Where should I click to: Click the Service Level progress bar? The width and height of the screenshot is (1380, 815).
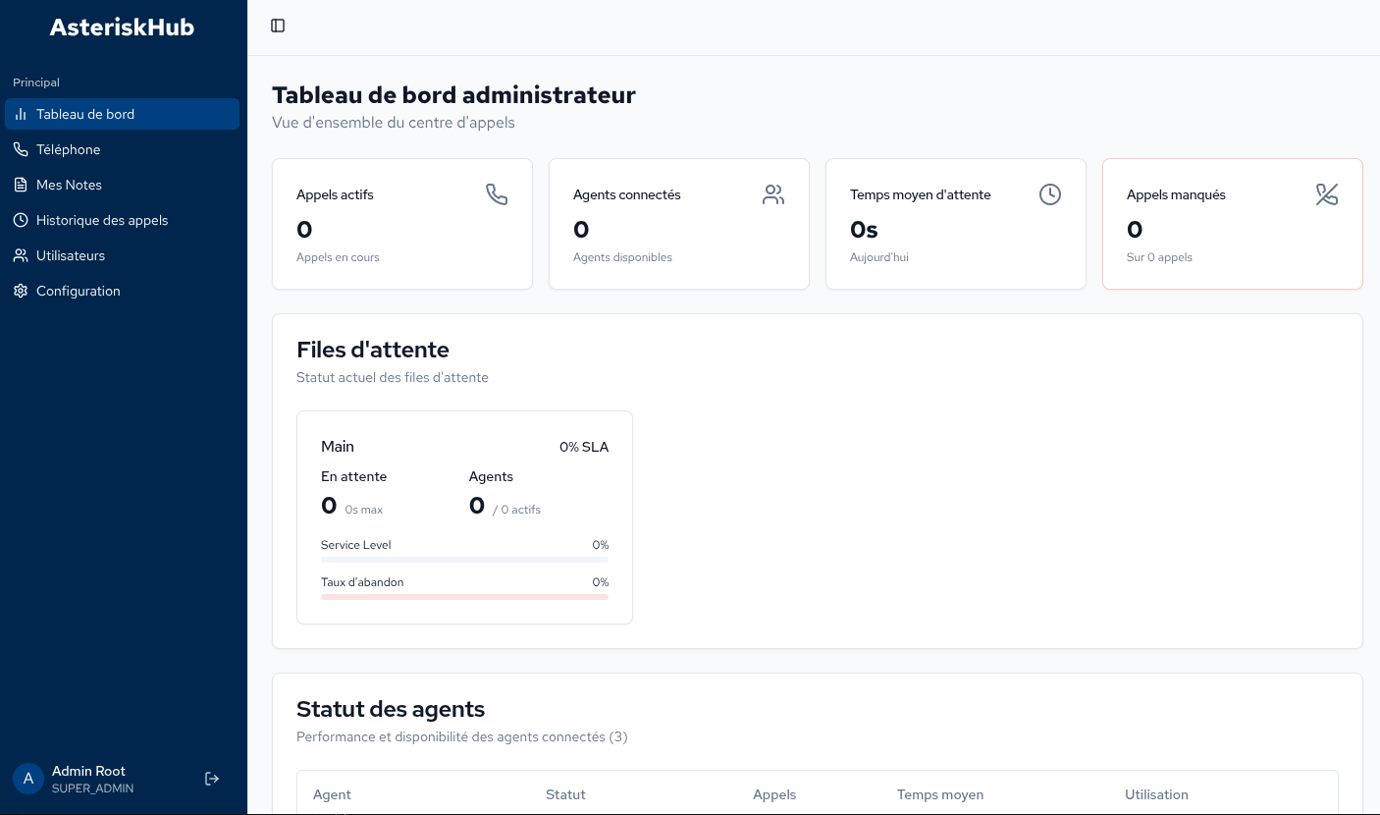(x=464, y=560)
